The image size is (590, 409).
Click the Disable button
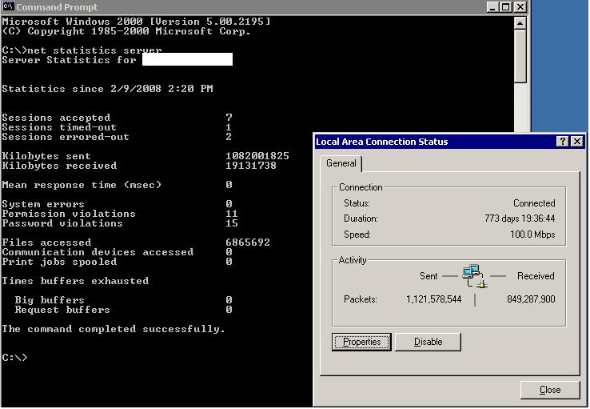point(428,342)
